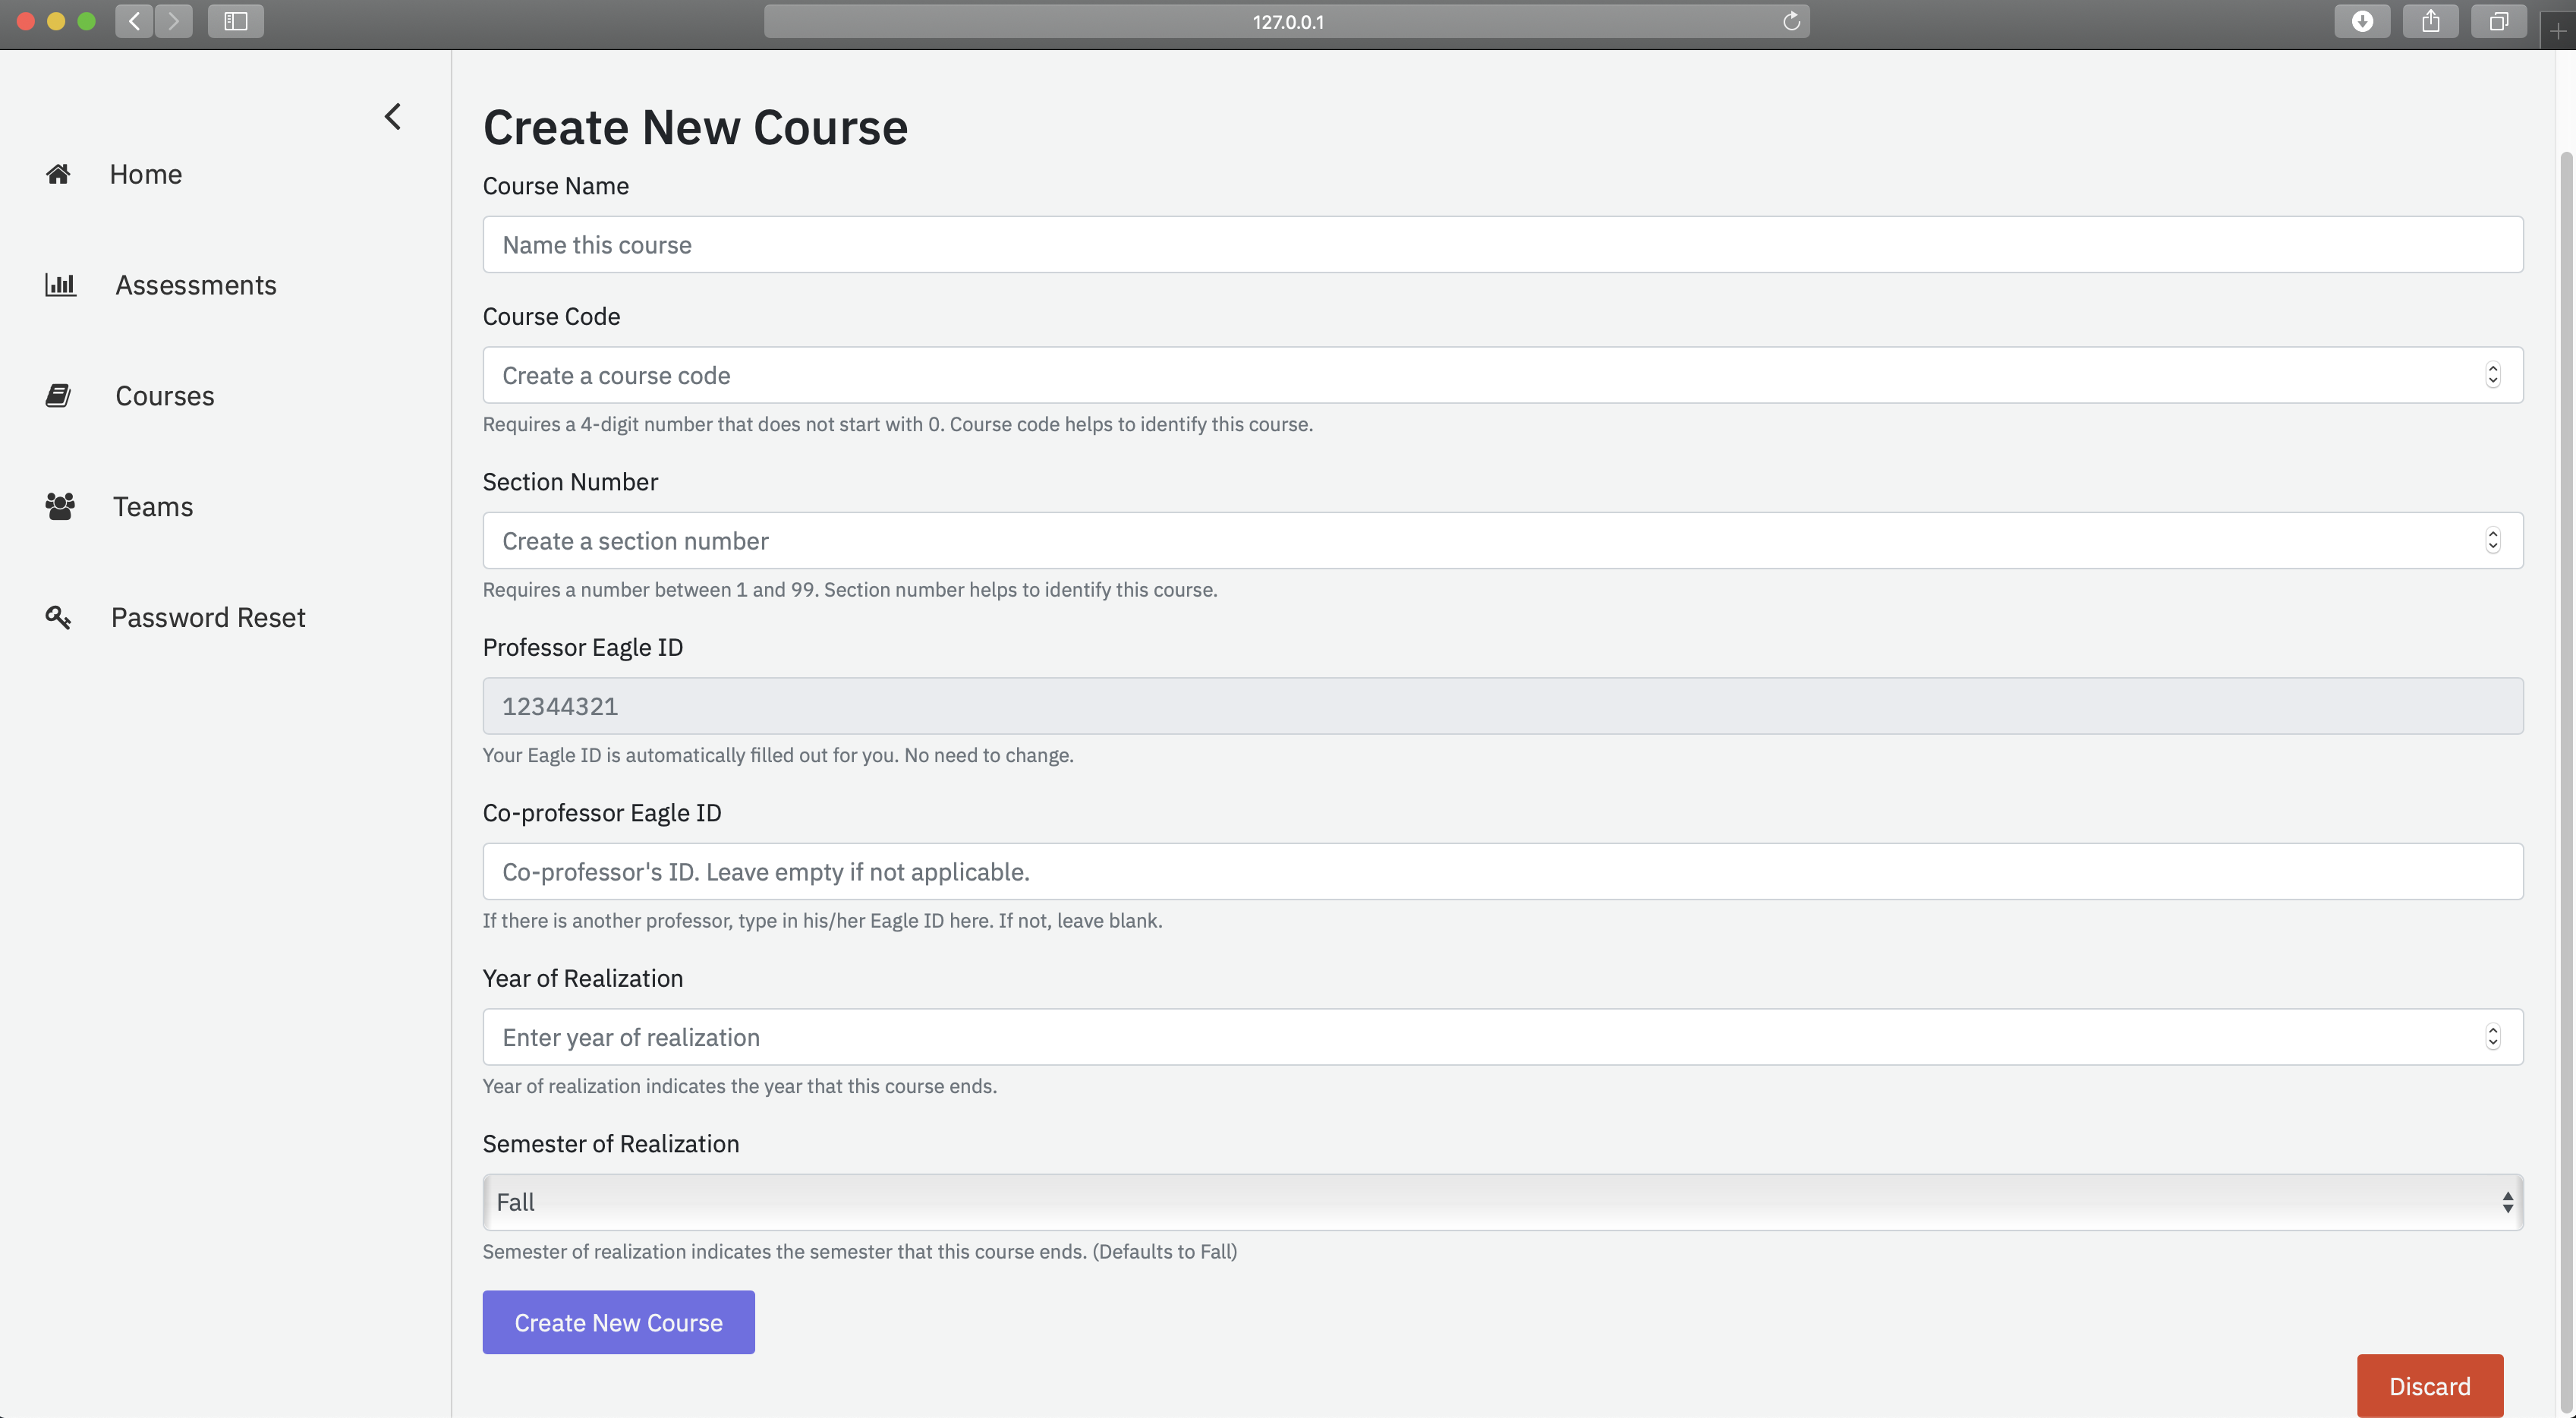
Task: Click the Section Number stepper arrows
Action: (x=2492, y=541)
